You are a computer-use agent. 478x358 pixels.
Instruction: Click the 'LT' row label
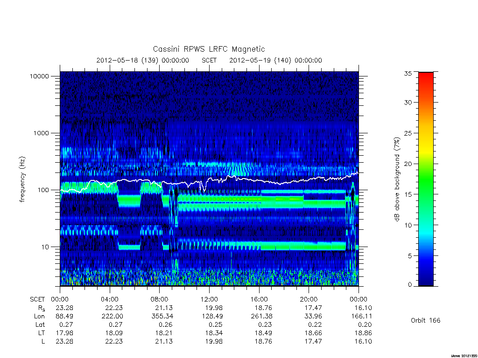42,333
